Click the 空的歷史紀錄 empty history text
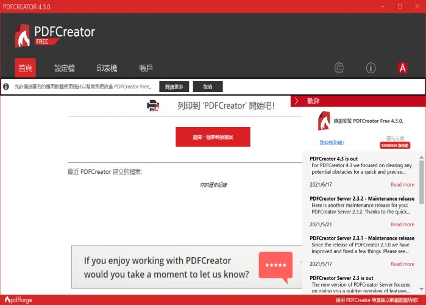The height and width of the screenshot is (305, 426). (213, 185)
